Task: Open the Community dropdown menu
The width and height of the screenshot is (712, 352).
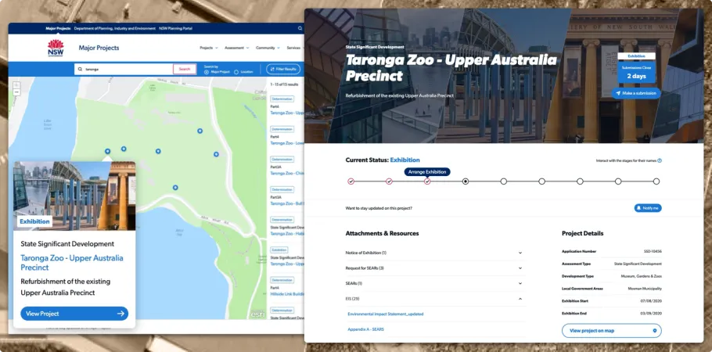Action: [268, 48]
